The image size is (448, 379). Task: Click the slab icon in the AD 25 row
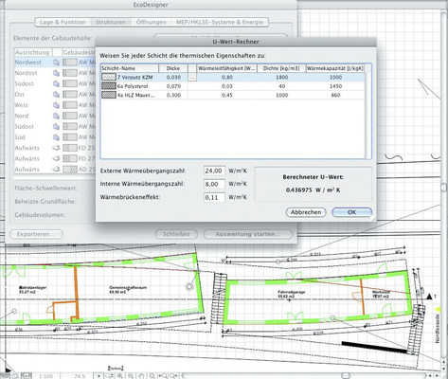(56, 170)
